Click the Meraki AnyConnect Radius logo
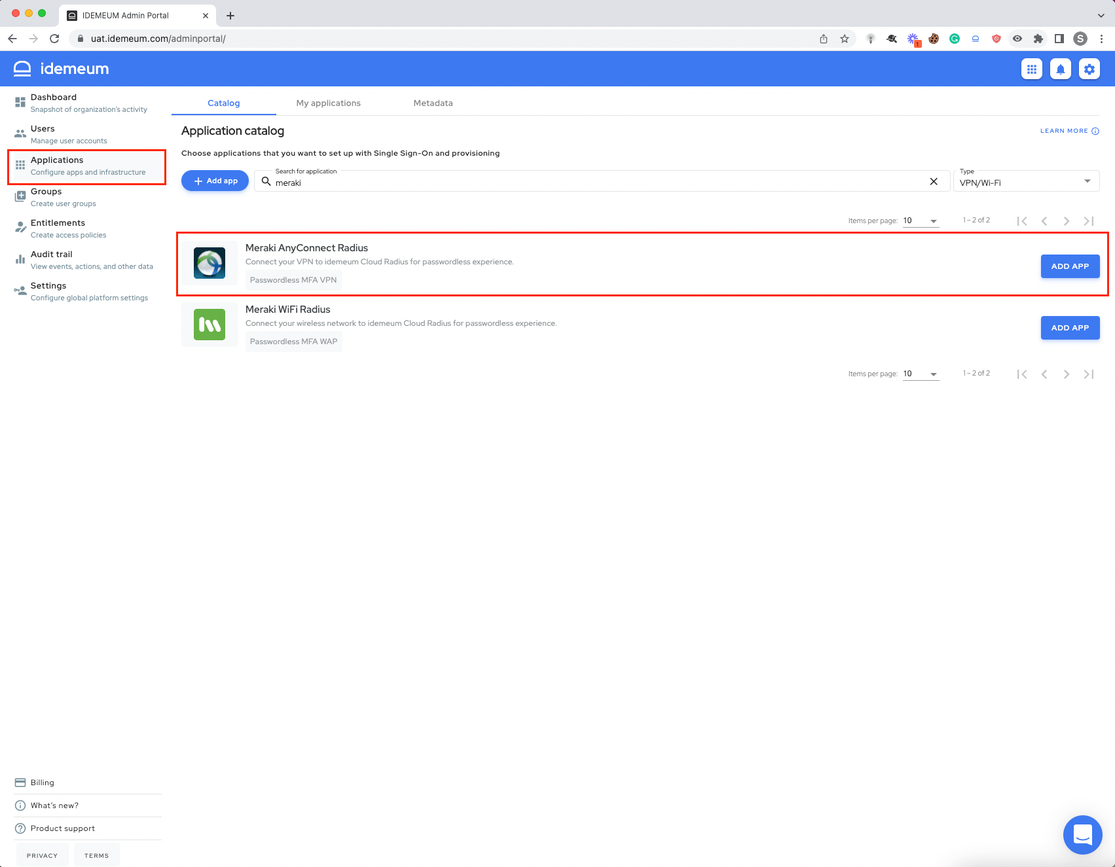1115x867 pixels. pyautogui.click(x=210, y=263)
